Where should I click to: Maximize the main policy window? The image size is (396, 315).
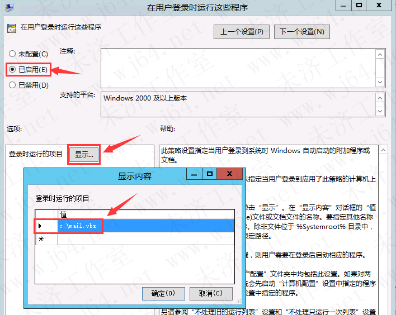pyautogui.click(x=359, y=5)
